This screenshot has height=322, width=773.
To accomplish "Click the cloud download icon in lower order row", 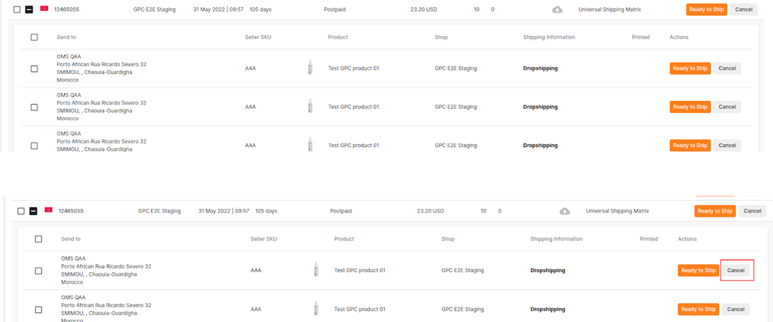I will pos(565,211).
